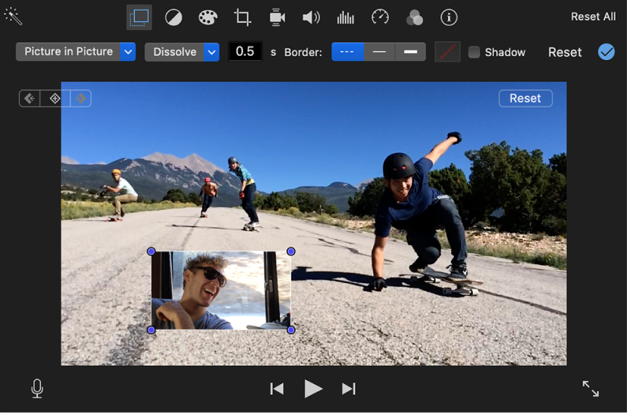Add a keyframe with the diamond button
The width and height of the screenshot is (627, 413).
coord(55,98)
